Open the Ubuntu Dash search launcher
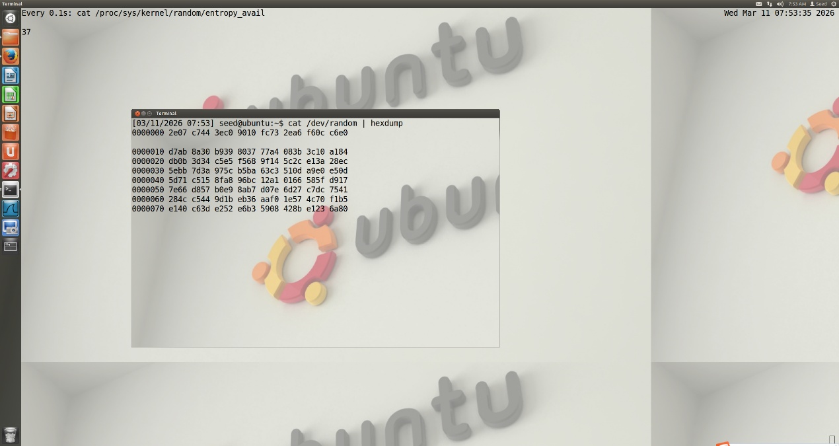This screenshot has height=446, width=839. click(10, 18)
